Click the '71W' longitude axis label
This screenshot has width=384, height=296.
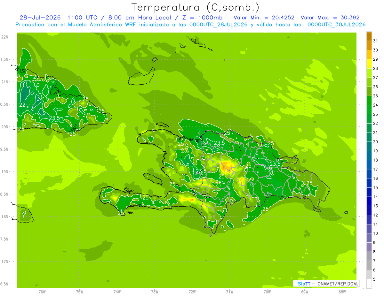point(229,292)
